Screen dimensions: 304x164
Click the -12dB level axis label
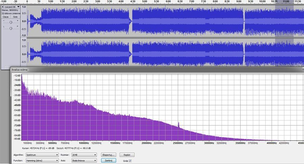tap(17, 76)
